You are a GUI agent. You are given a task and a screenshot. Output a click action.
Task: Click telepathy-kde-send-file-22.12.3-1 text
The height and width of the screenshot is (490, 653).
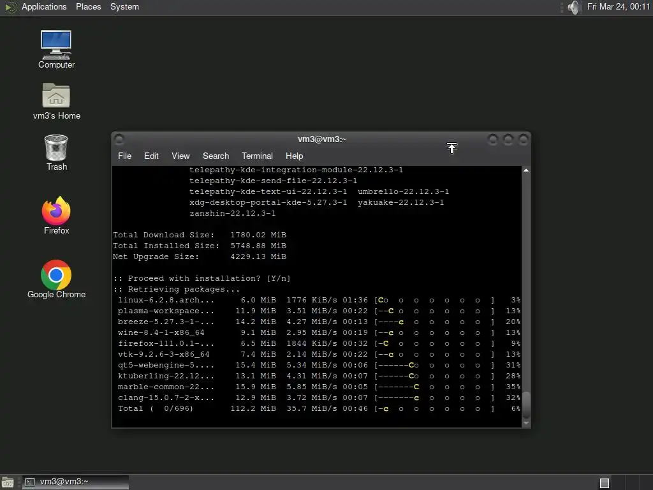pos(273,181)
